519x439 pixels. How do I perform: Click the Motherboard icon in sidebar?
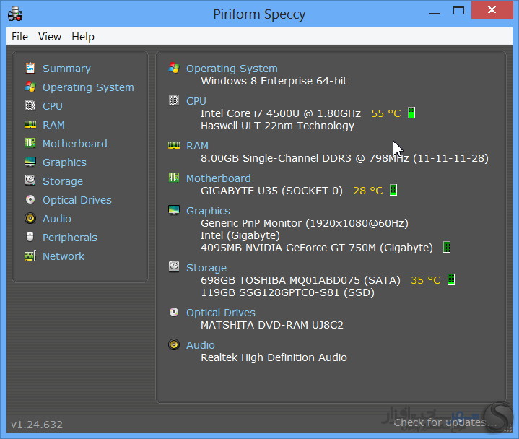(30, 144)
